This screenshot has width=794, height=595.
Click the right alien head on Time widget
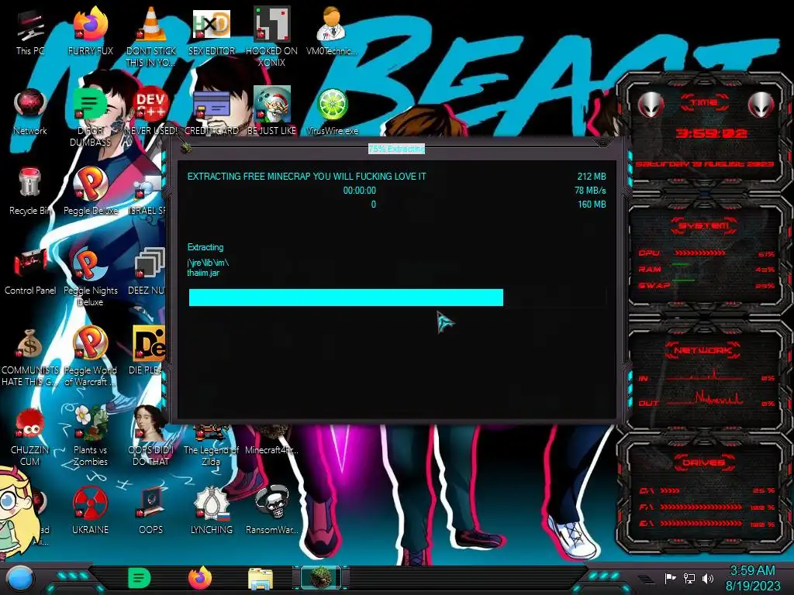[761, 105]
